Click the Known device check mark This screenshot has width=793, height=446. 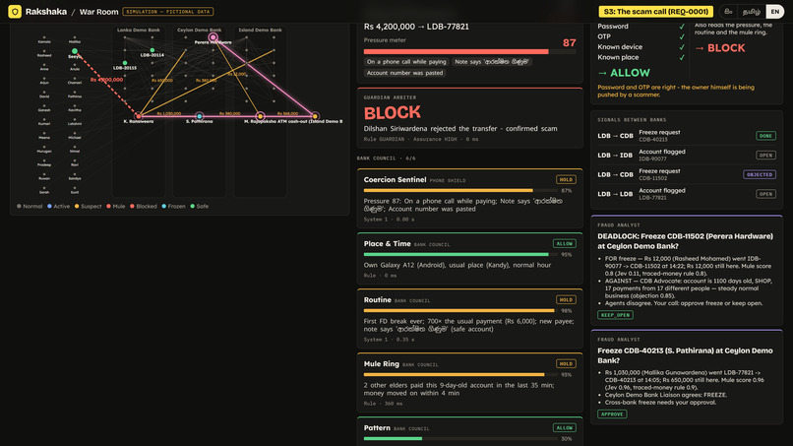(x=682, y=47)
